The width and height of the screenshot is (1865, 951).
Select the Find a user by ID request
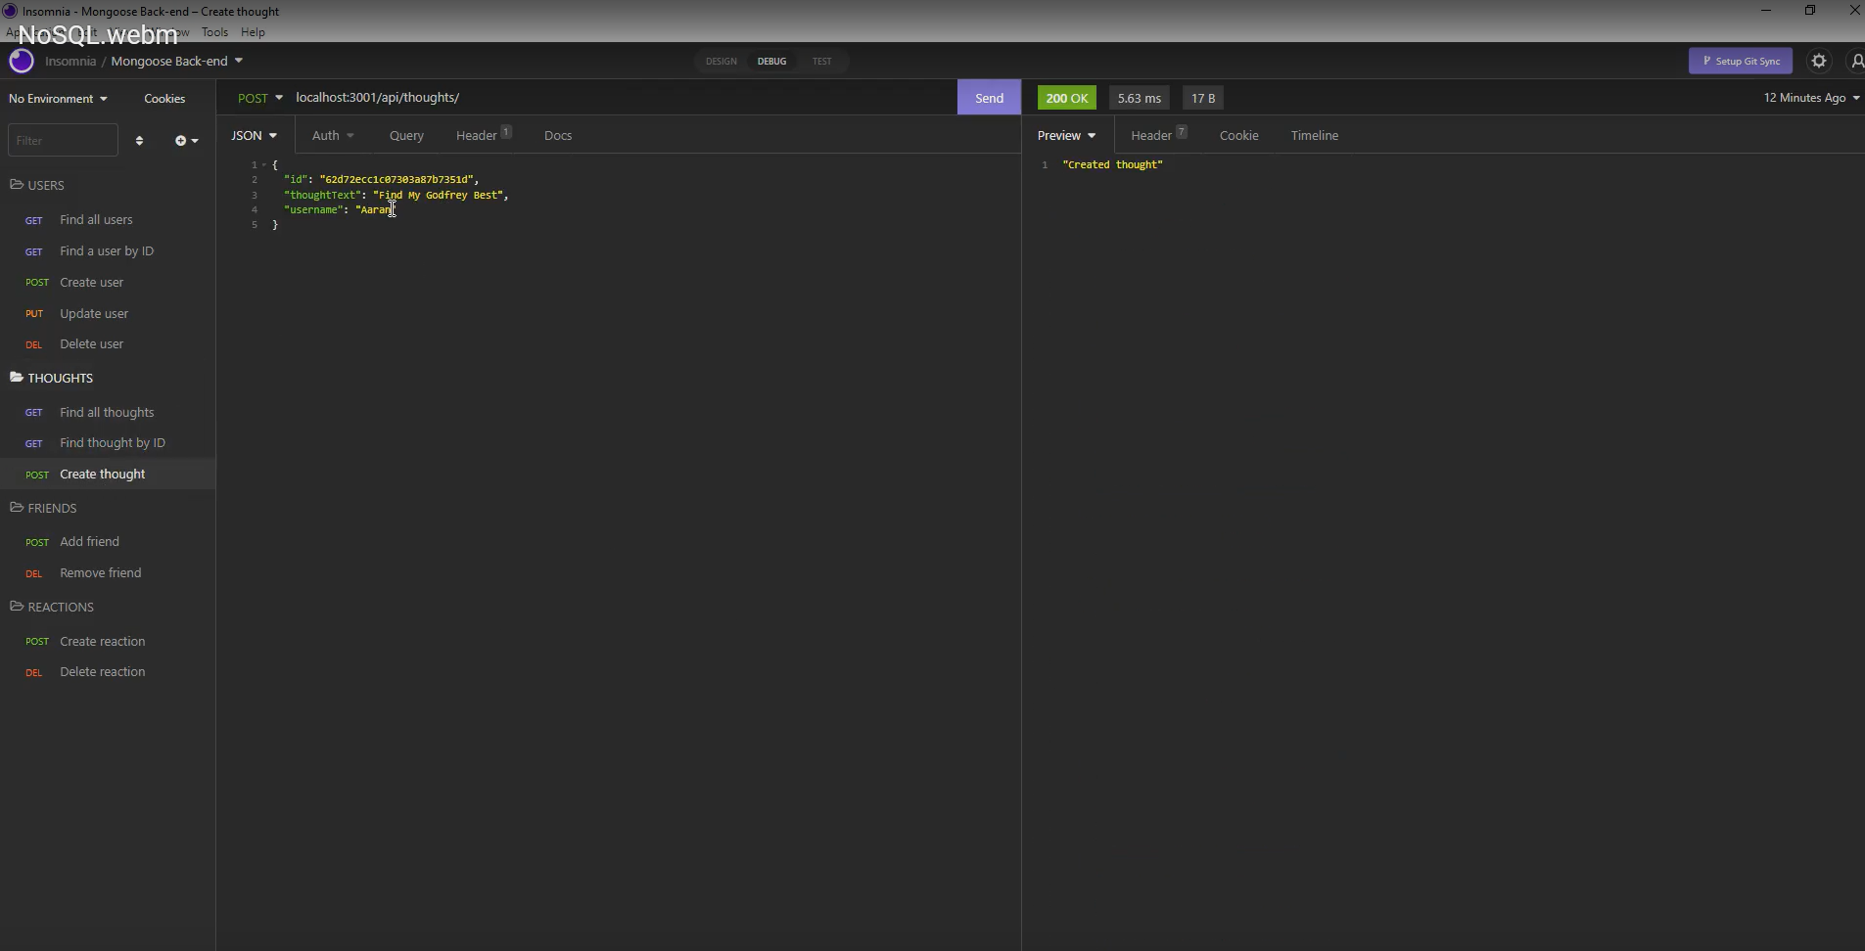(x=108, y=251)
